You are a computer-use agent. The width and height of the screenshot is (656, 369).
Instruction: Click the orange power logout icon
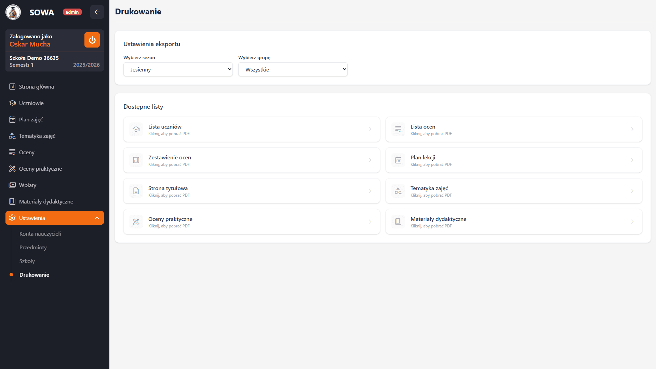click(92, 40)
